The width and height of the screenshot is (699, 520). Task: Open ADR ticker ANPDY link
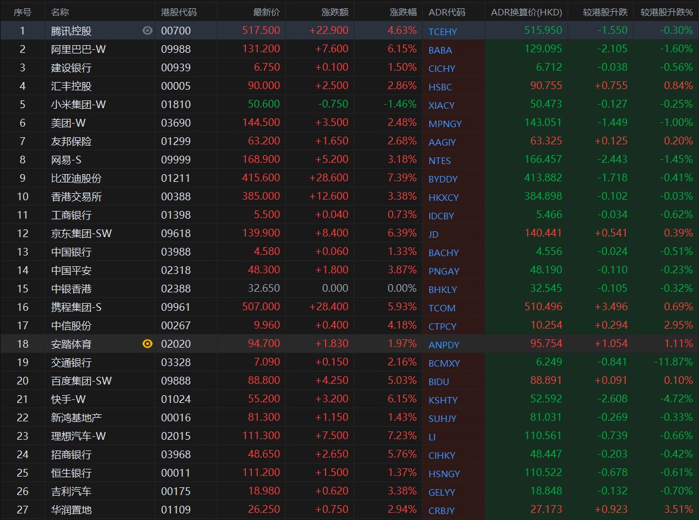(444, 345)
